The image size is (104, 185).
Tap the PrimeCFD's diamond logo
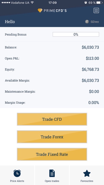pyautogui.click(x=40, y=11)
